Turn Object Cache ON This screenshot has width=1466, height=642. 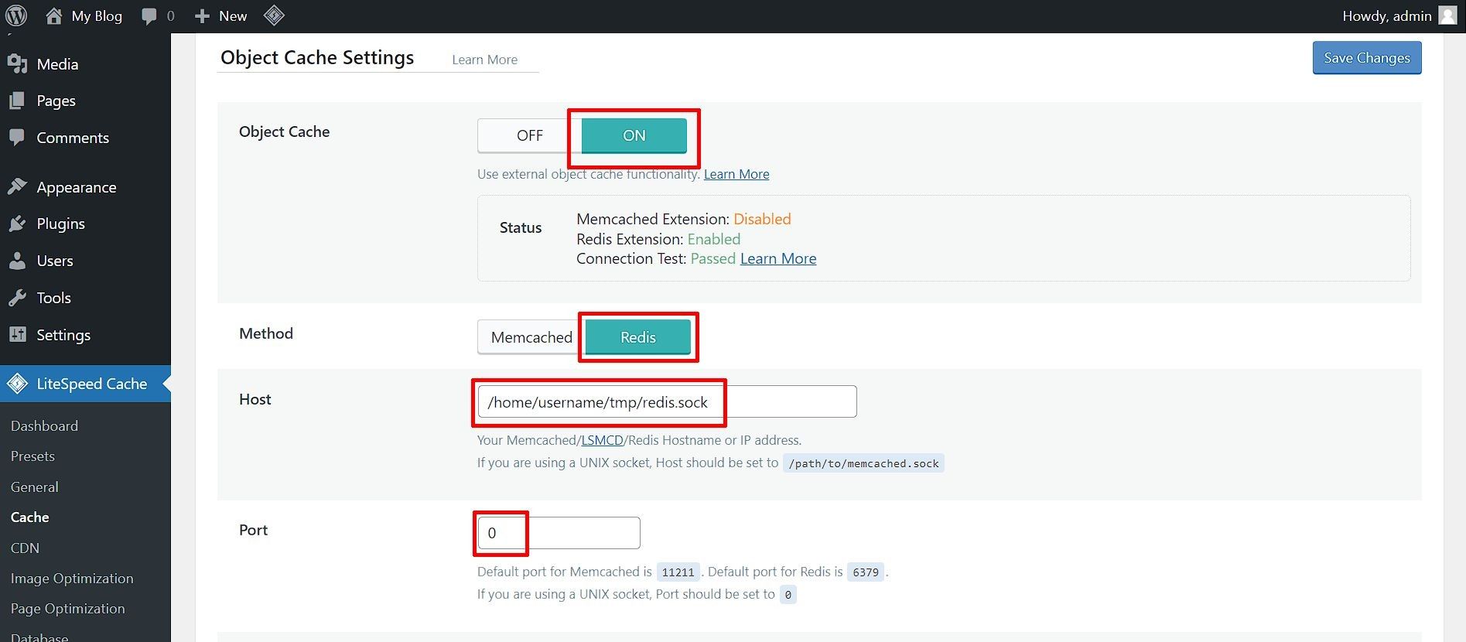634,135
